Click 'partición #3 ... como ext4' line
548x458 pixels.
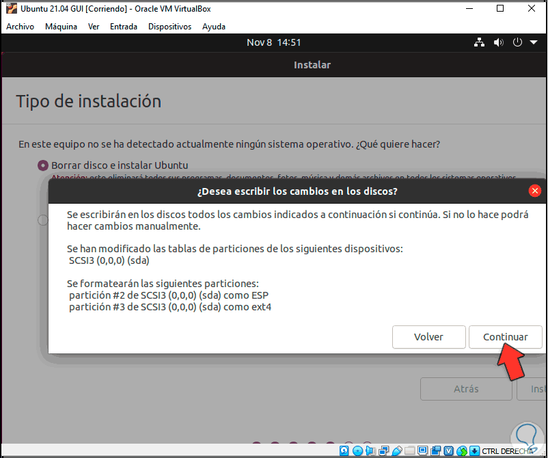point(170,307)
